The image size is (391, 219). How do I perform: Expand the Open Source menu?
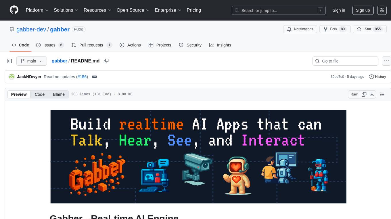pos(133,10)
